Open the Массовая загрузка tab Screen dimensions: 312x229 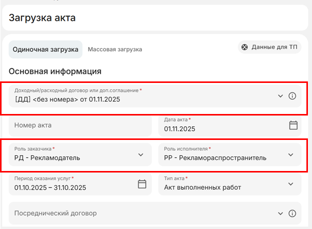pyautogui.click(x=115, y=49)
